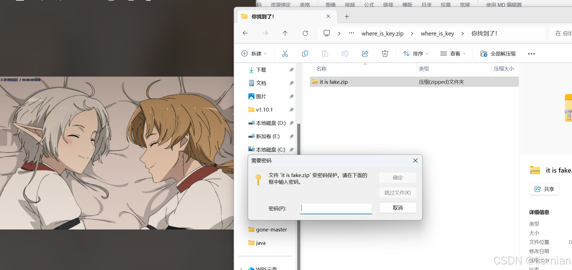This screenshot has width=572, height=270.
Task: Click 共享 button in details pane
Action: click(544, 189)
